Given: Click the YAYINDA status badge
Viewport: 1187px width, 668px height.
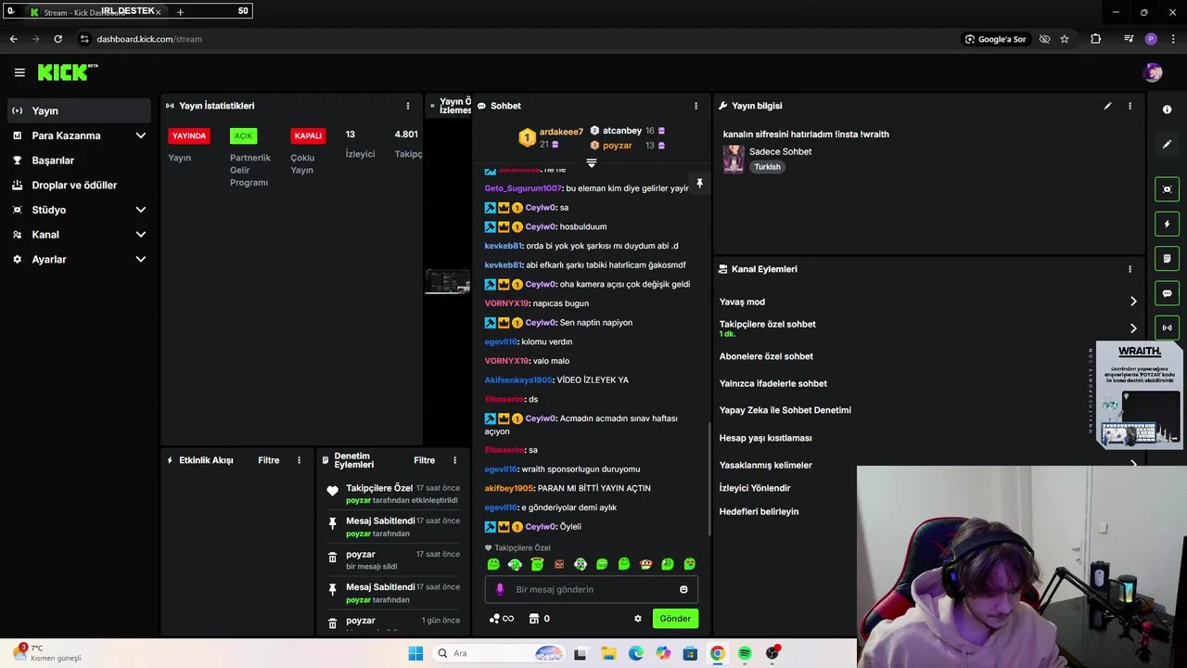Looking at the screenshot, I should [189, 135].
